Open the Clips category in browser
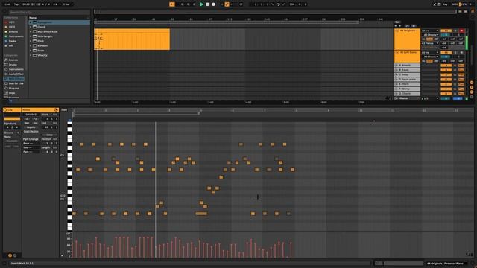477x268 pixels. 12,93
